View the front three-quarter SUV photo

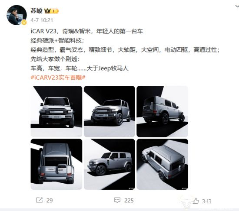point(110,111)
